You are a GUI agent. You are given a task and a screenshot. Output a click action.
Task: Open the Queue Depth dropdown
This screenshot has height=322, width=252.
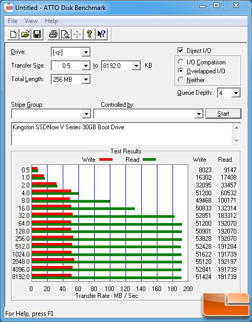point(236,93)
